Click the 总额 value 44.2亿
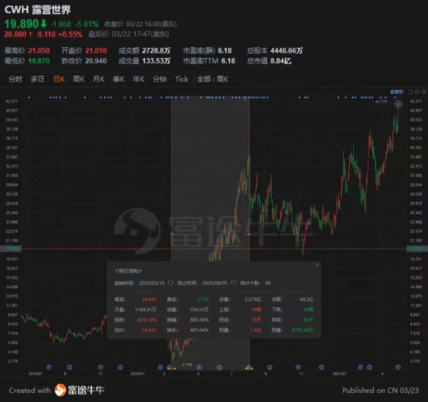Screen dimensions: 428x402 pos(306,299)
